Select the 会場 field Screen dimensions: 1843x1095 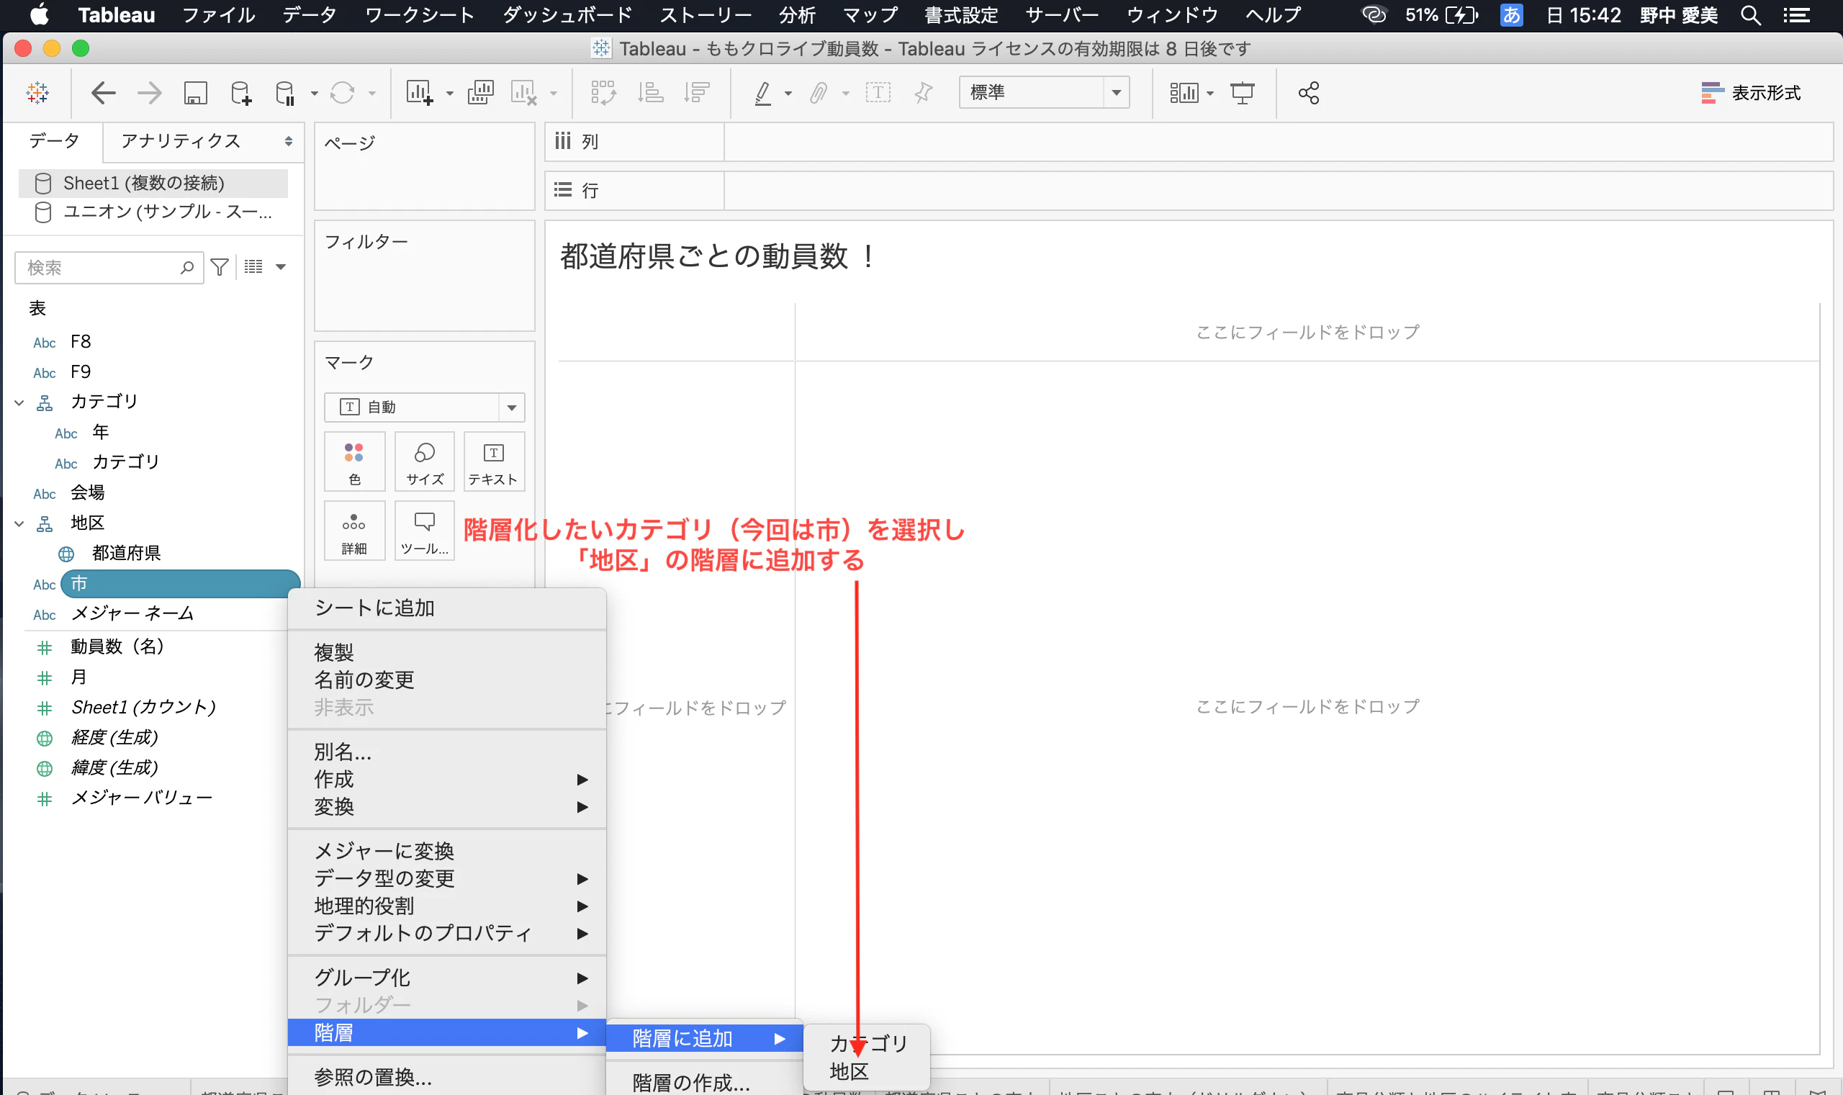click(88, 493)
